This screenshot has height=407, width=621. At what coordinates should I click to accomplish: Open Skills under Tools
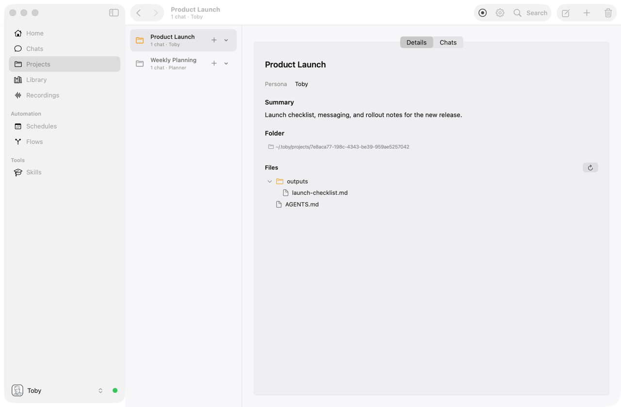coord(65,172)
